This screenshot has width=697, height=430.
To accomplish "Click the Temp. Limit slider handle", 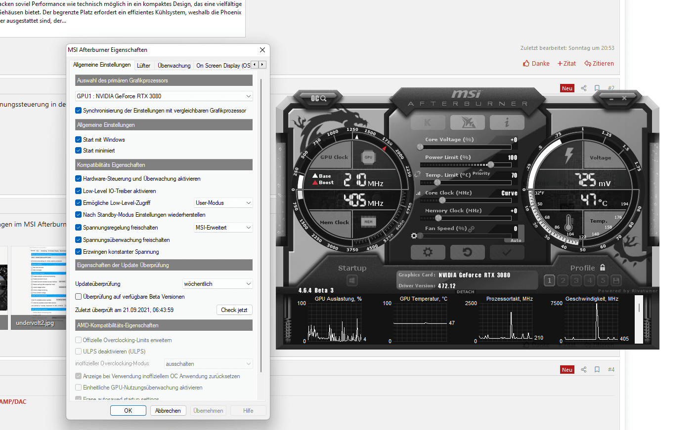I will coord(437,182).
